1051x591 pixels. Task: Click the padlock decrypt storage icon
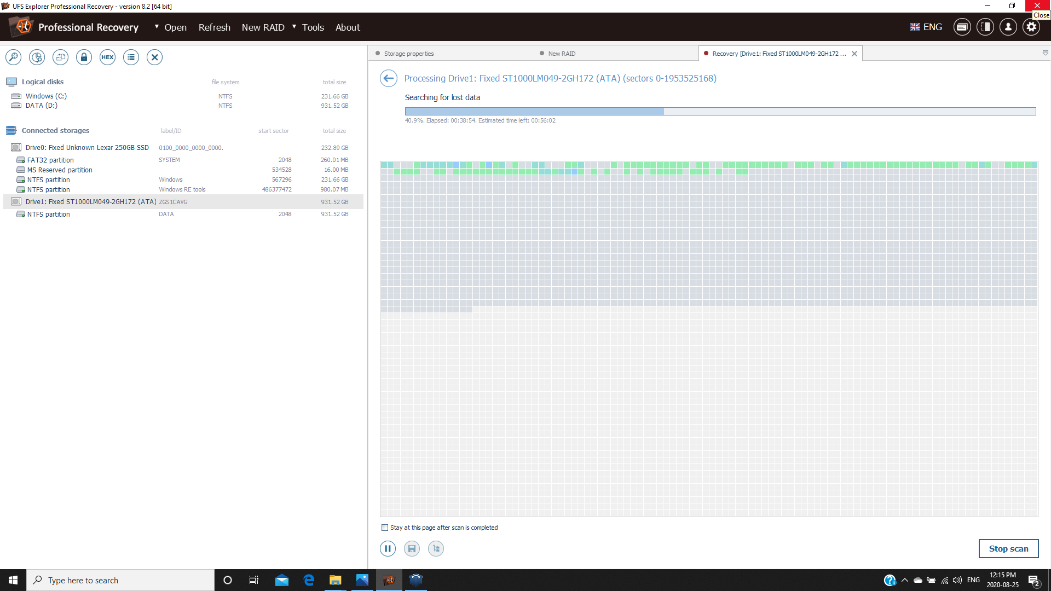pos(84,57)
